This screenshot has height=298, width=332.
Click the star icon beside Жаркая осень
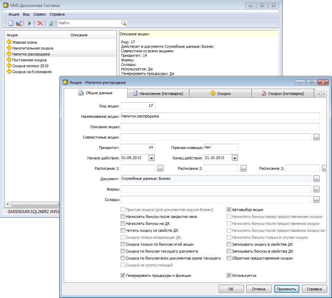coord(9,42)
